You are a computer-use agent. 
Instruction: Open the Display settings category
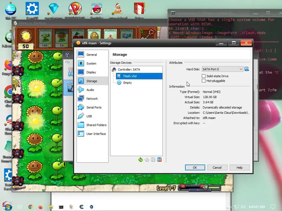pyautogui.click(x=92, y=72)
